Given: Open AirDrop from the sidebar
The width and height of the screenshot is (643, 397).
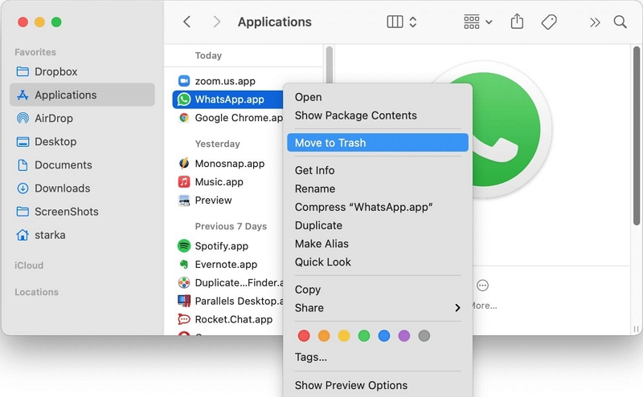Looking at the screenshot, I should [82, 118].
